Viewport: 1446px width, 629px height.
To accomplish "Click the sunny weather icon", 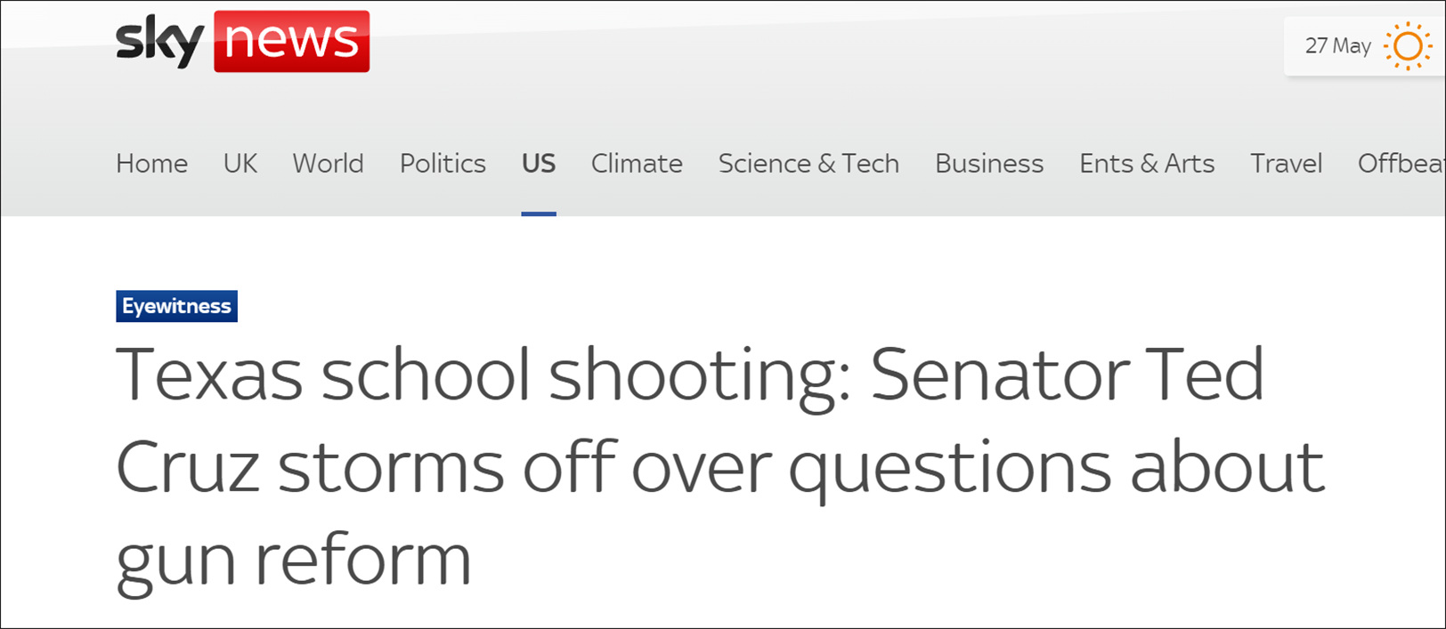I will (1408, 46).
